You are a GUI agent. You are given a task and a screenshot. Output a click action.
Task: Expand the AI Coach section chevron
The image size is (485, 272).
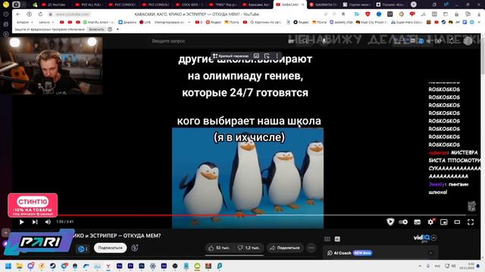(430, 253)
